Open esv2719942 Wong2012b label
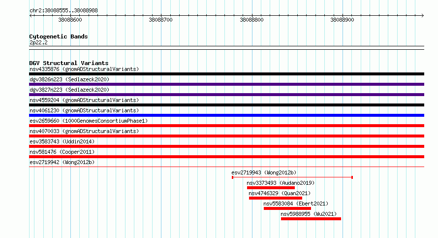The width and height of the screenshot is (438, 238). [x=62, y=162]
